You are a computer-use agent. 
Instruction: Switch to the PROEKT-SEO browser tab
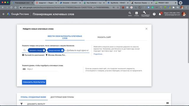pos(165,3)
